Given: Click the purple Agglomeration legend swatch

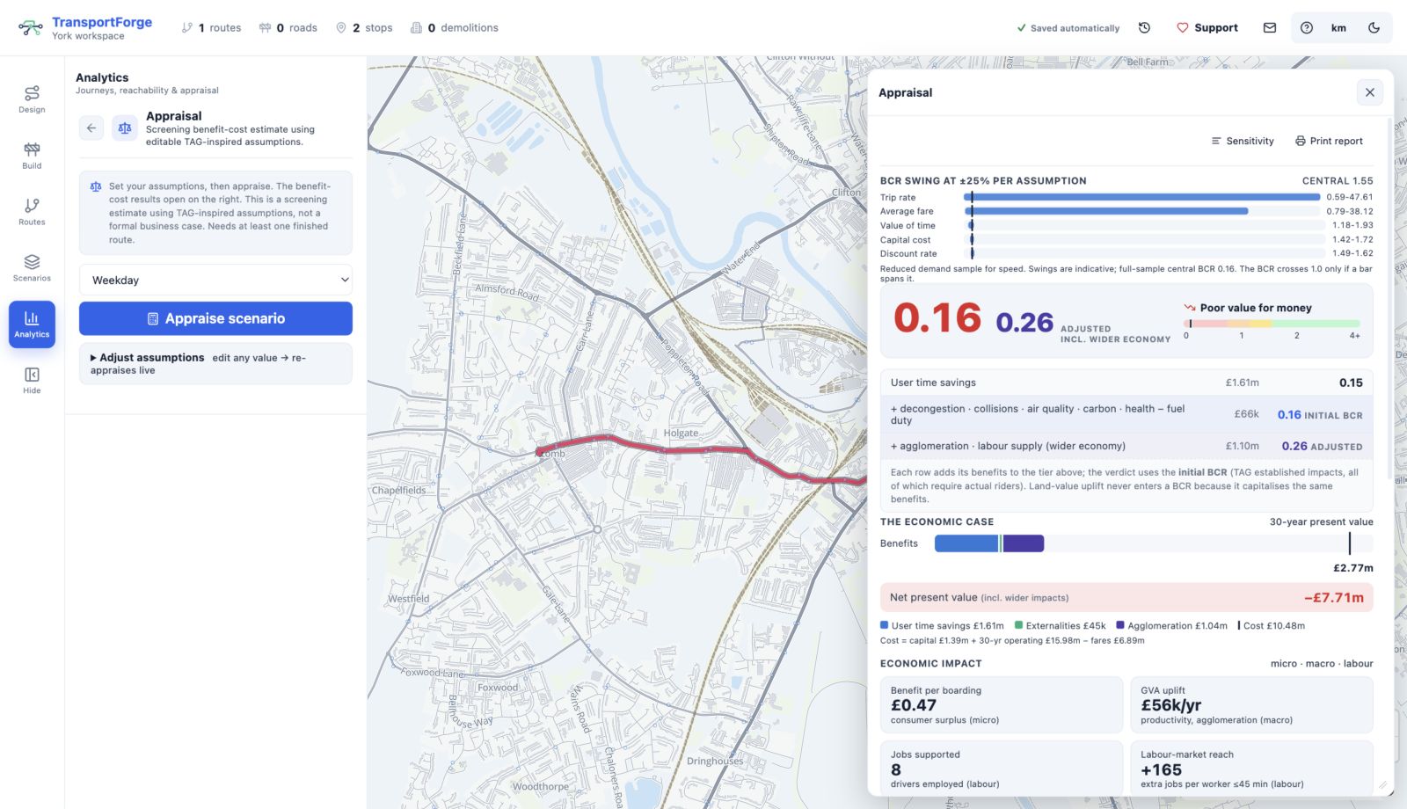Looking at the screenshot, I should tap(1120, 625).
